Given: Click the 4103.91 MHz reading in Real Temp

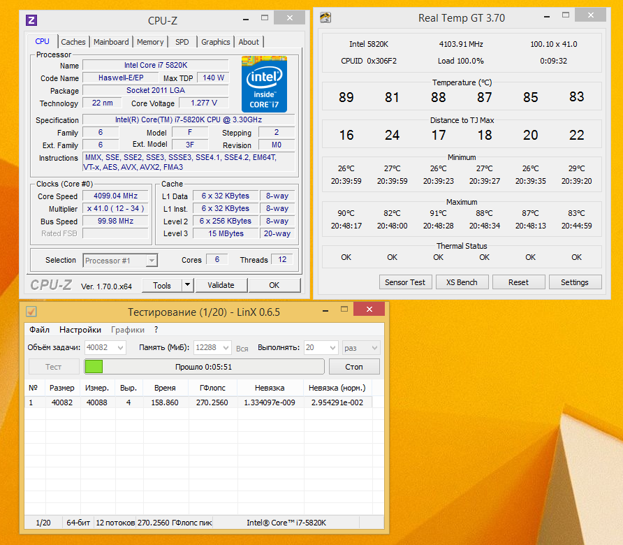Looking at the screenshot, I should [461, 44].
